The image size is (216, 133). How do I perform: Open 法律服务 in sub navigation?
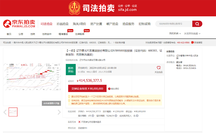pos(80,34)
